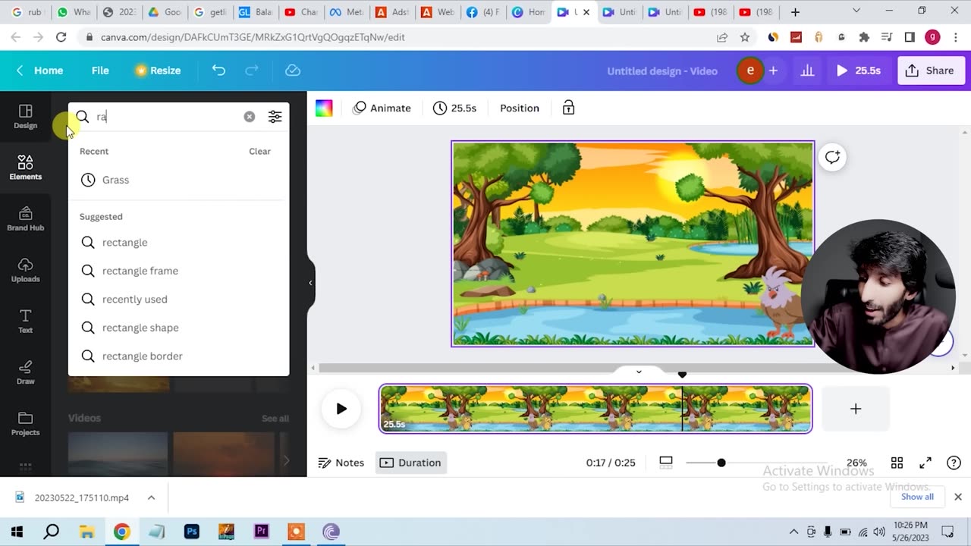Click the browser tab search dropdown
This screenshot has width=971, height=546.
[x=856, y=11]
